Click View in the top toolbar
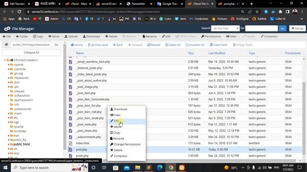 (x=231, y=36)
